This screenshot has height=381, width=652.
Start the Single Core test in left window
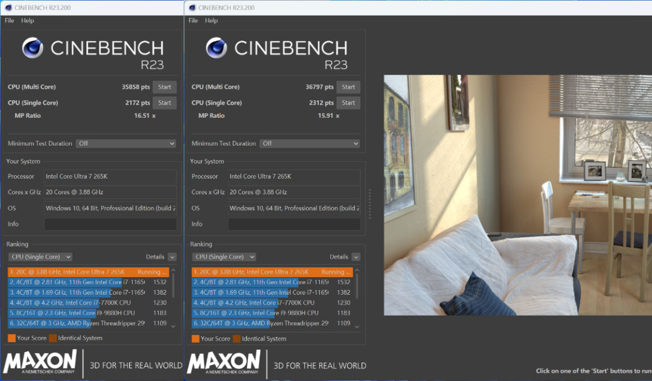point(164,103)
